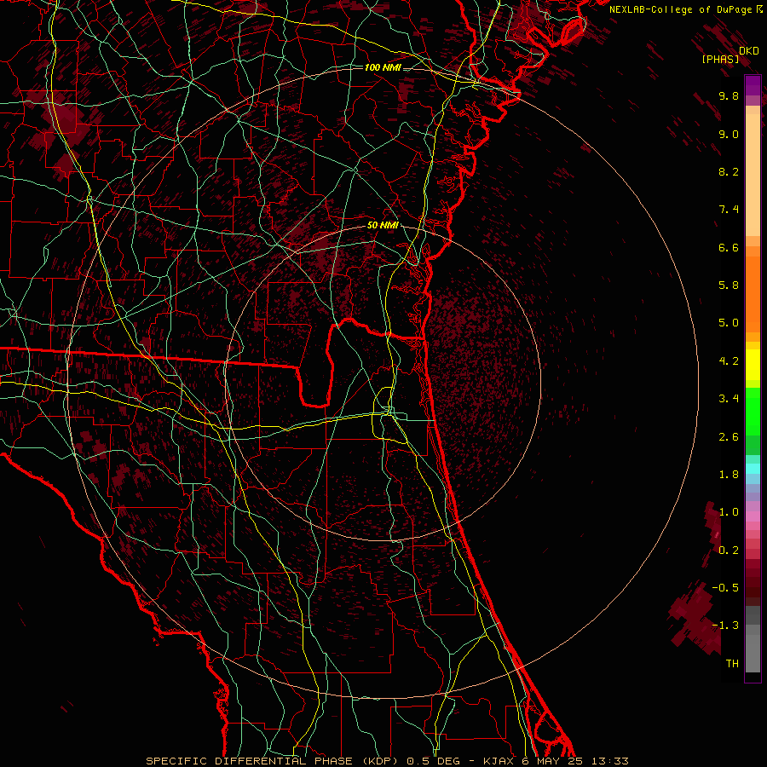
Task: Pick the bright green band of scale
Action: point(753,412)
